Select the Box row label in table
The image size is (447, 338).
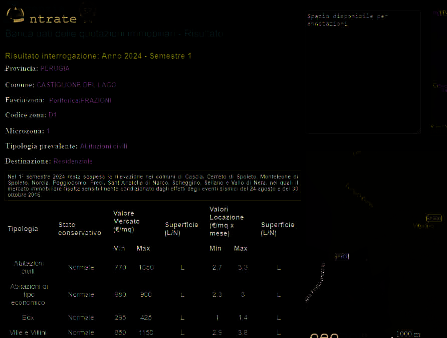[28, 317]
